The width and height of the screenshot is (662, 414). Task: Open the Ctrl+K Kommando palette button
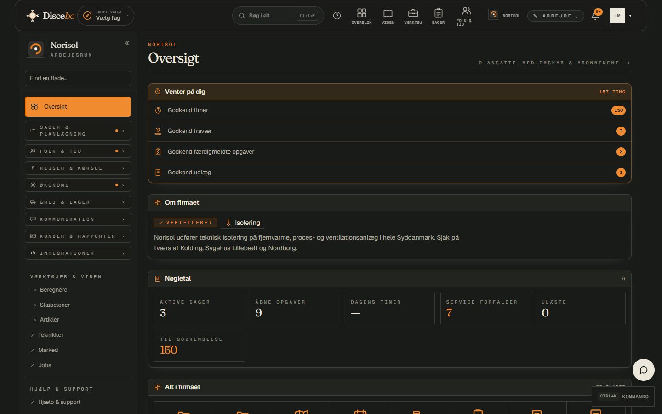click(623, 397)
